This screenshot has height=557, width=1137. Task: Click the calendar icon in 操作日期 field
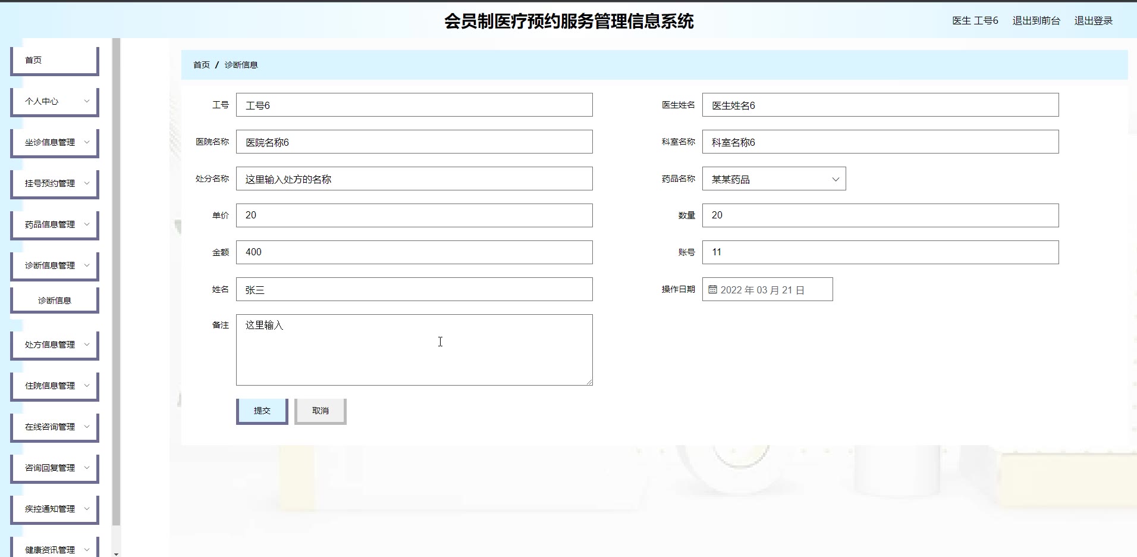coord(712,290)
